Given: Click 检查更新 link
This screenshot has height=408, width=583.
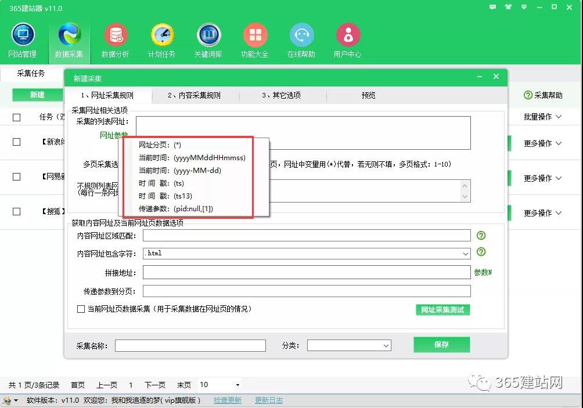Looking at the screenshot, I should [x=228, y=400].
